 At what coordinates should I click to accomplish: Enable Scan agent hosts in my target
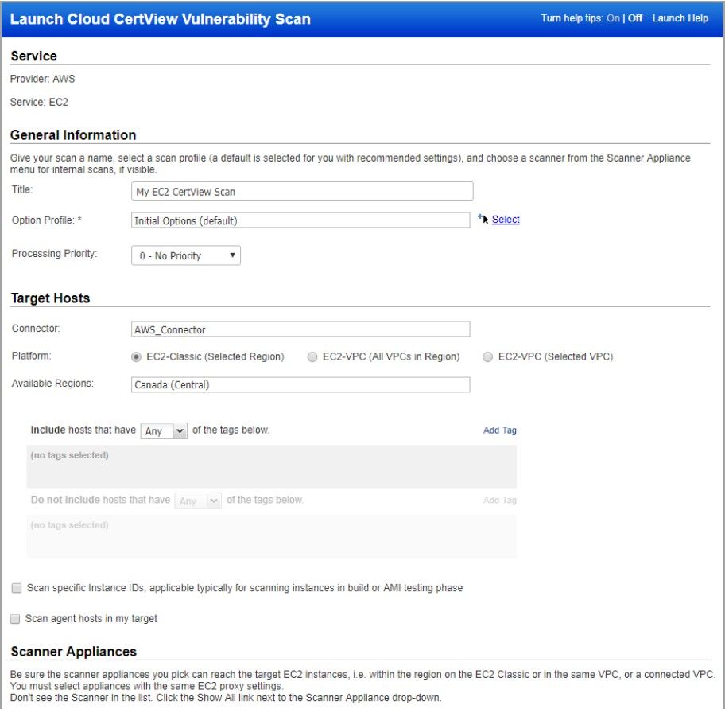[x=14, y=618]
